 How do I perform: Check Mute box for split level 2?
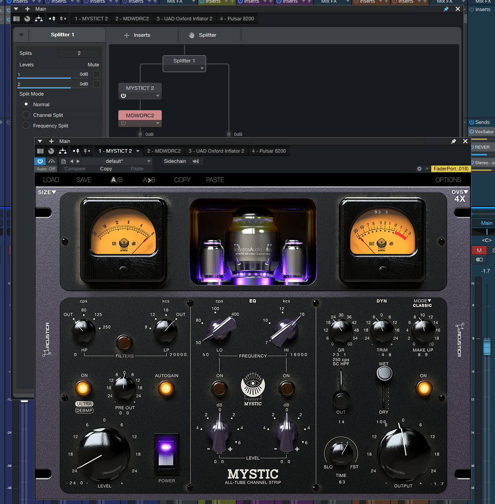click(97, 84)
